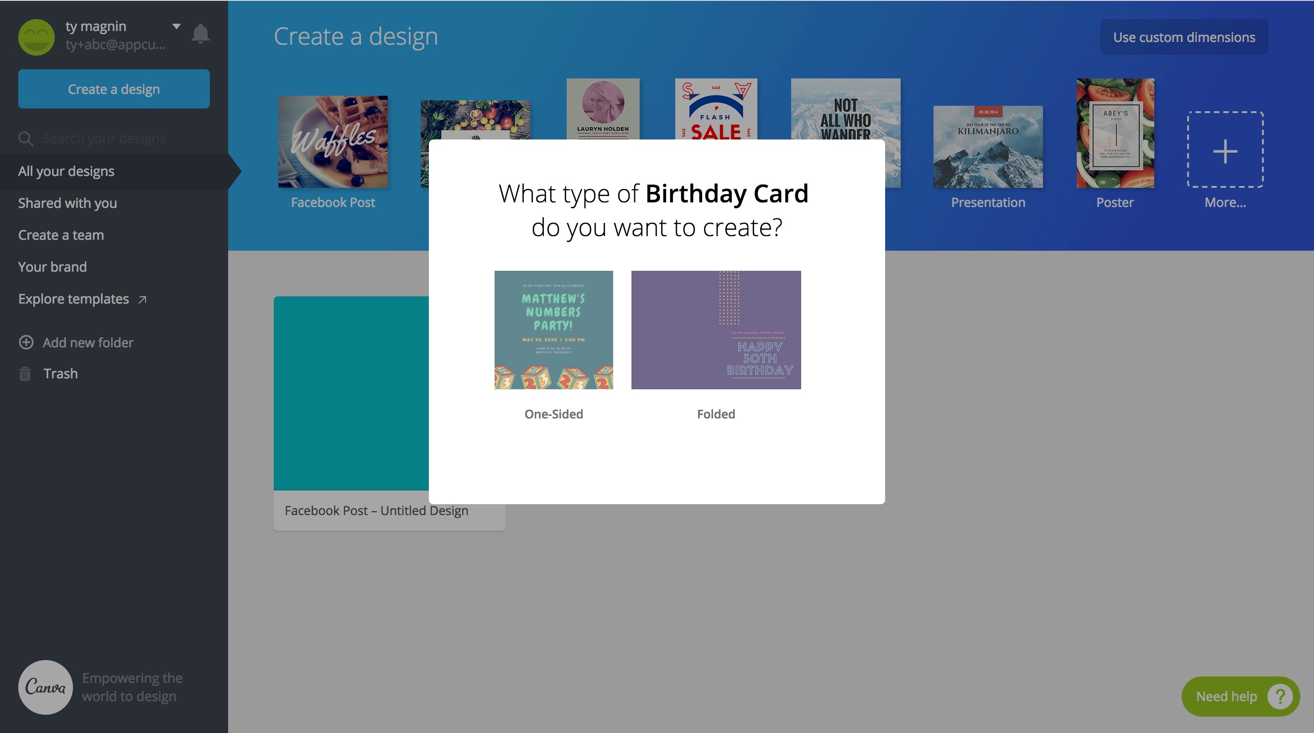Image resolution: width=1314 pixels, height=733 pixels.
Task: Open notifications via the bell icon
Action: point(200,34)
